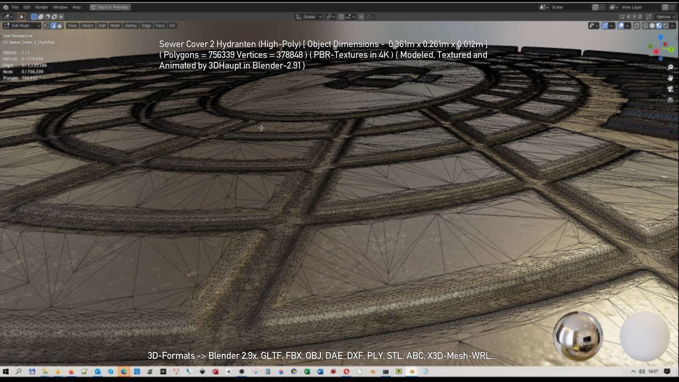This screenshot has height=382, width=679.
Task: Click the add view layer icon
Action: click(665, 7)
